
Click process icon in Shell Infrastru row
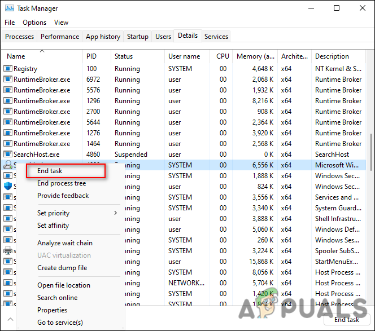(x=8, y=219)
